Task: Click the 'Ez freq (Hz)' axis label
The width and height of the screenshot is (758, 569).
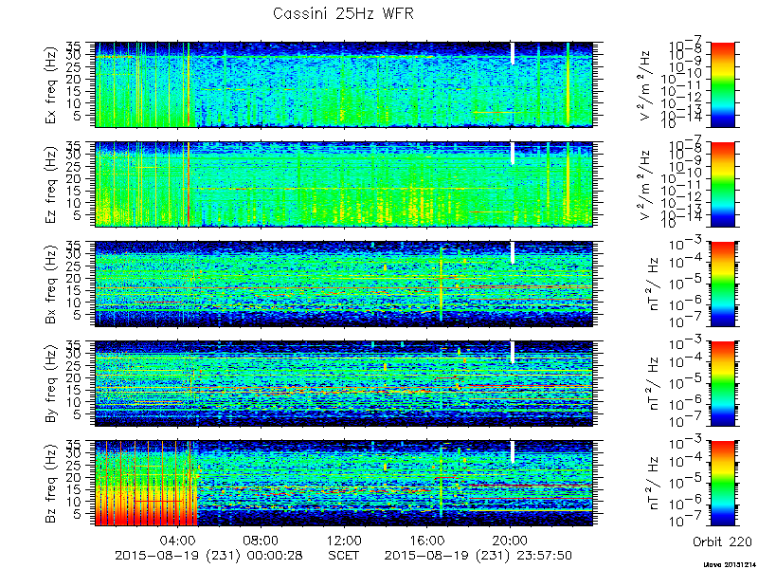Action: coord(51,184)
